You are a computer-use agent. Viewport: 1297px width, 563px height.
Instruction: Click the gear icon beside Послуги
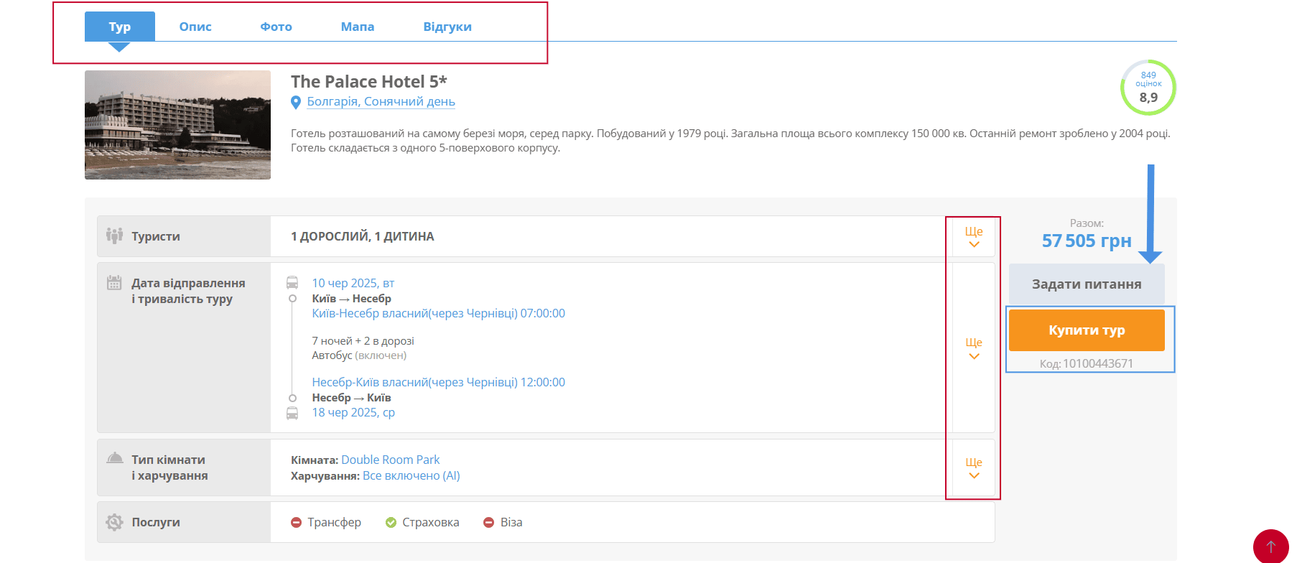pos(114,522)
